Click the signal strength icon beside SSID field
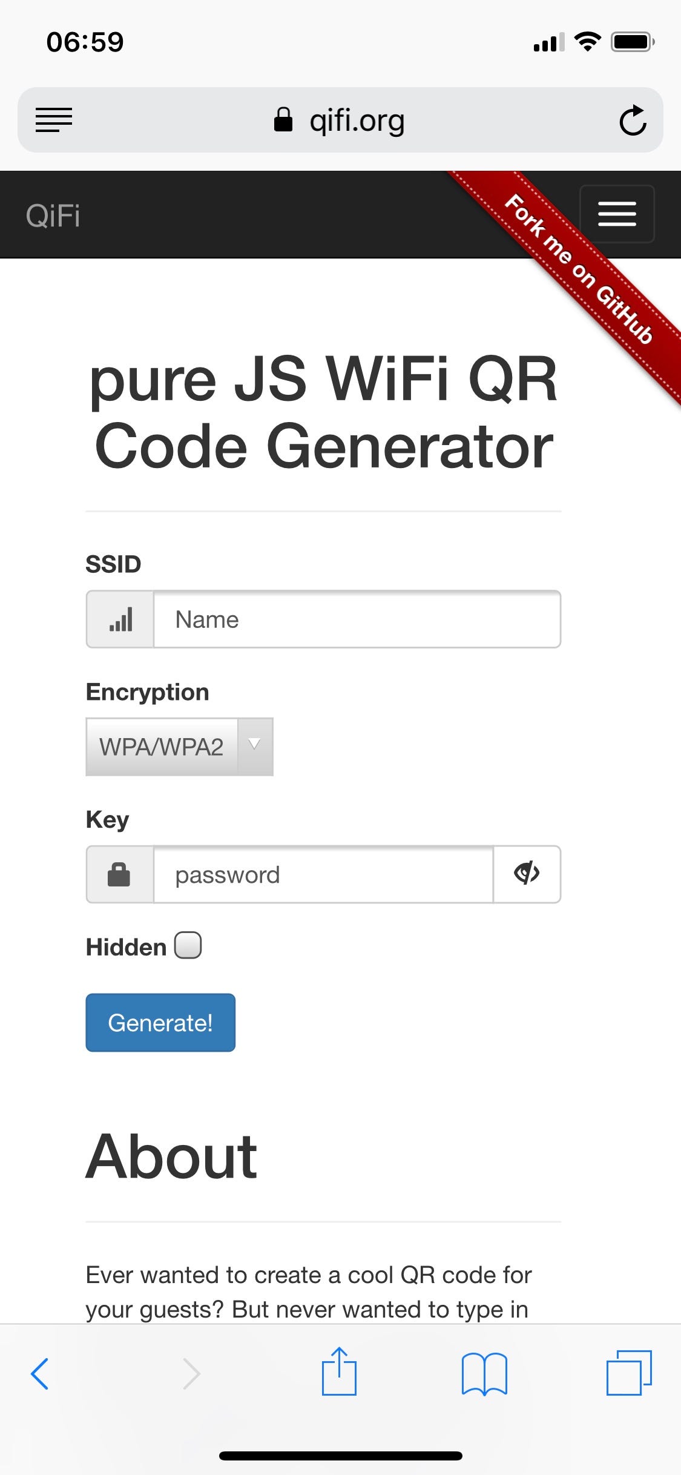The image size is (681, 1475). click(x=120, y=619)
